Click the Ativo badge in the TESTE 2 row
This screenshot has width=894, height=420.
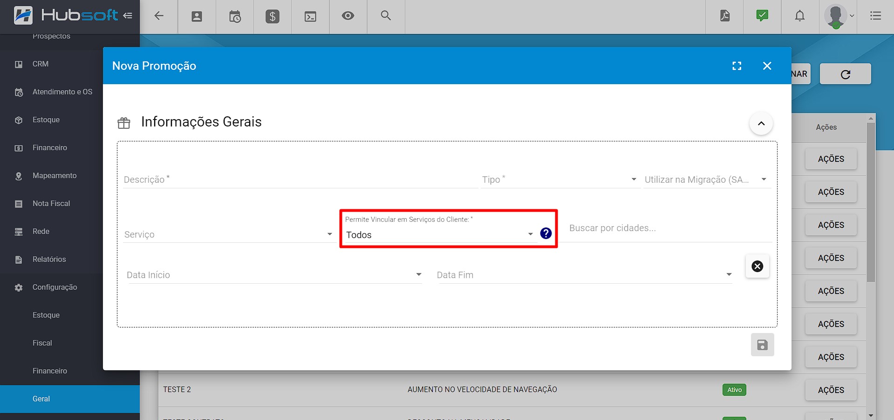(x=734, y=390)
